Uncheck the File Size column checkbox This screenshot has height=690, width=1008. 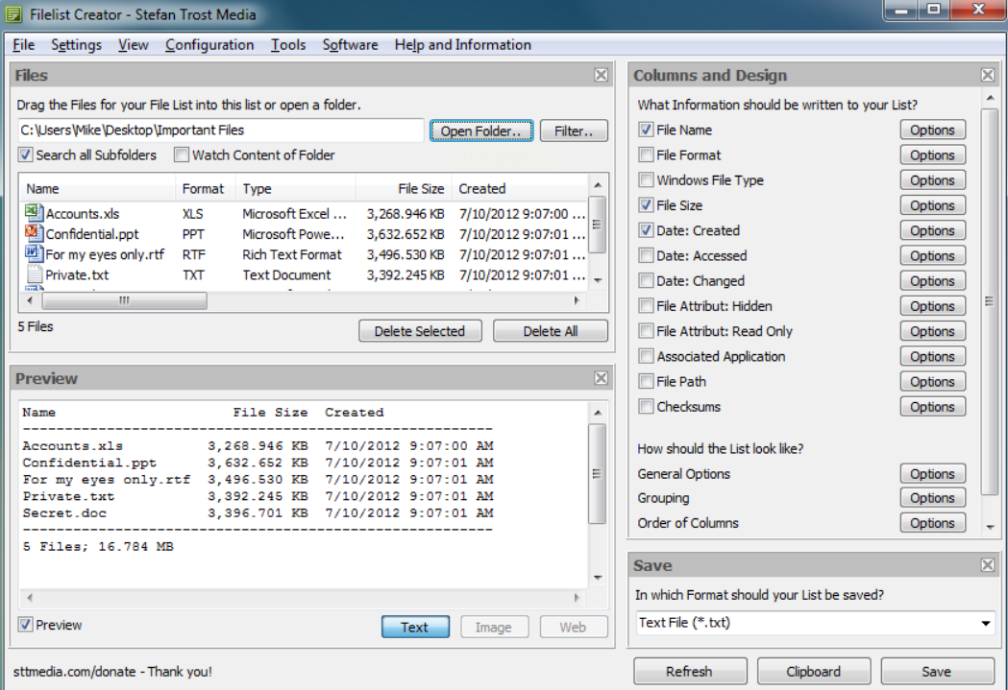coord(646,204)
